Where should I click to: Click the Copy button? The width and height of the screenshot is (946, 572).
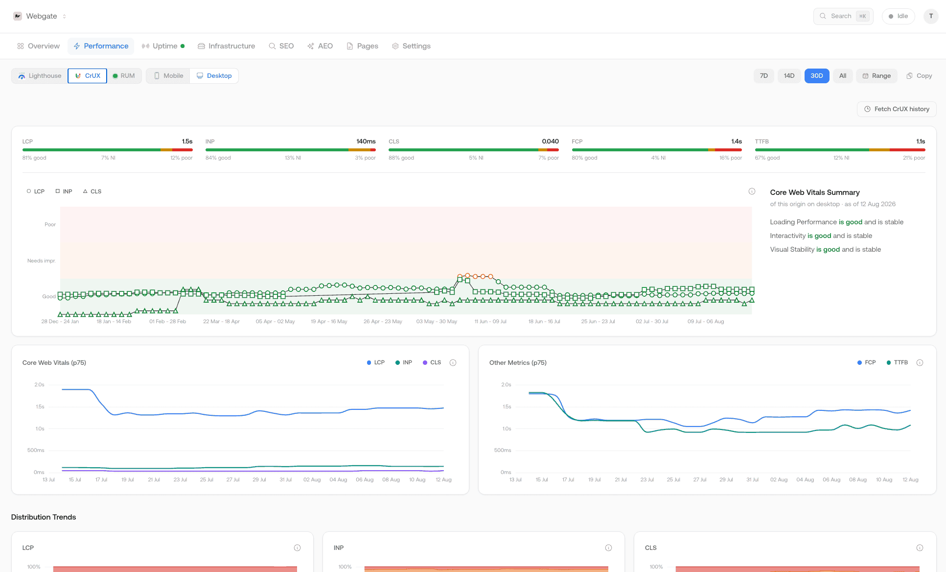coord(919,76)
